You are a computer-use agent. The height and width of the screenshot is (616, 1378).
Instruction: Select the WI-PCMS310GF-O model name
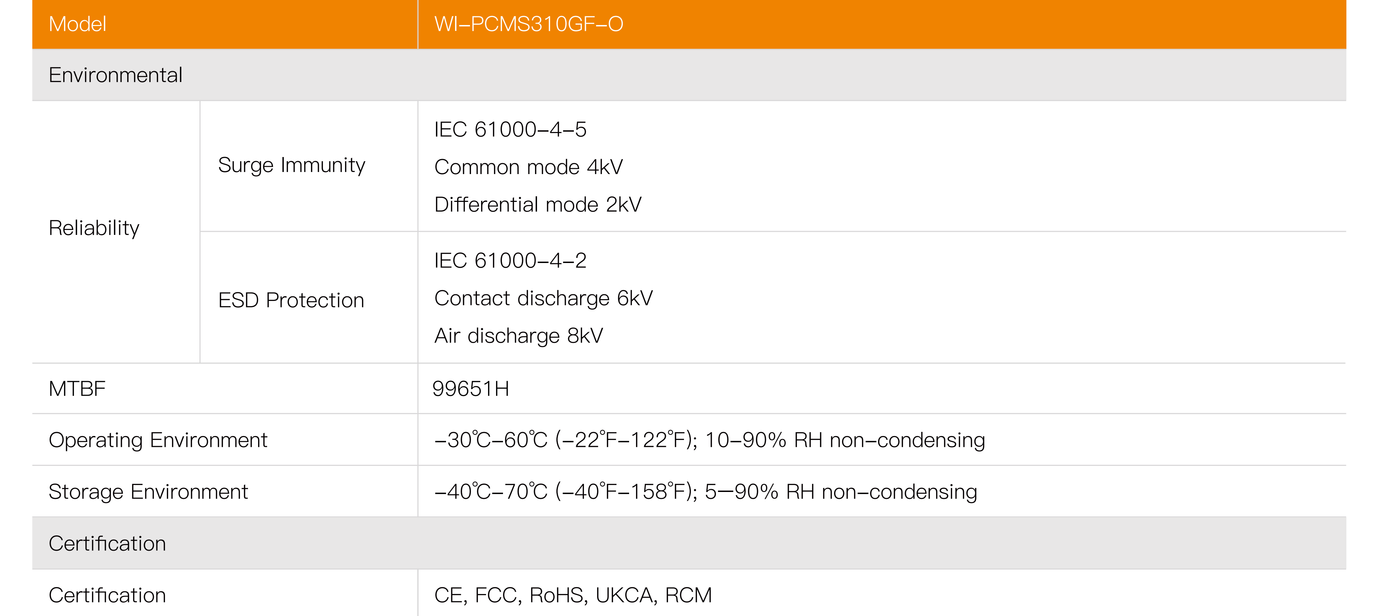(529, 24)
